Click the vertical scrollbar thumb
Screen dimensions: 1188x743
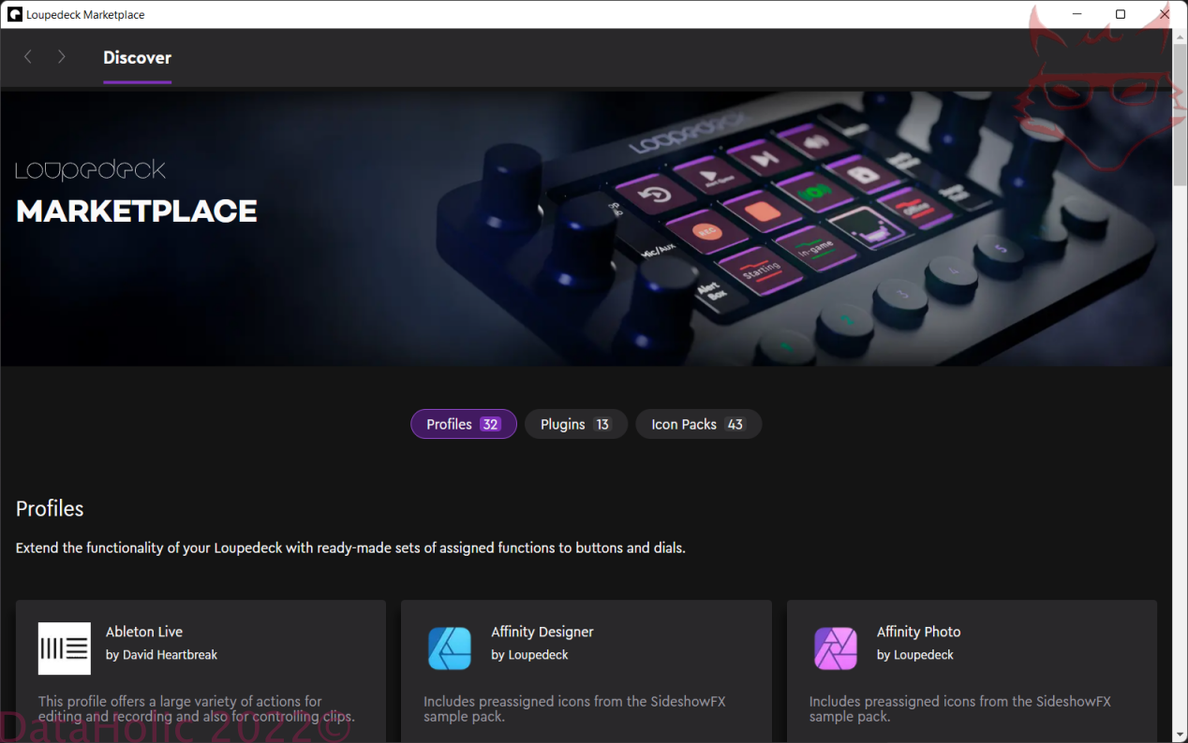click(x=1180, y=112)
